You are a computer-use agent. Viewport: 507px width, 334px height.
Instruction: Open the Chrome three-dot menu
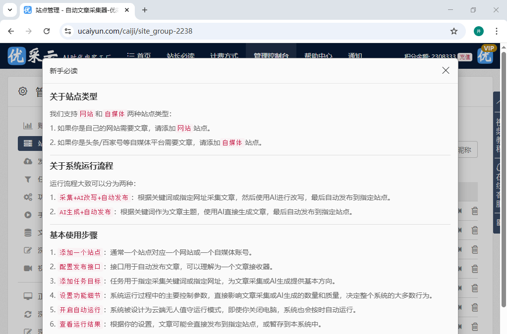(496, 31)
